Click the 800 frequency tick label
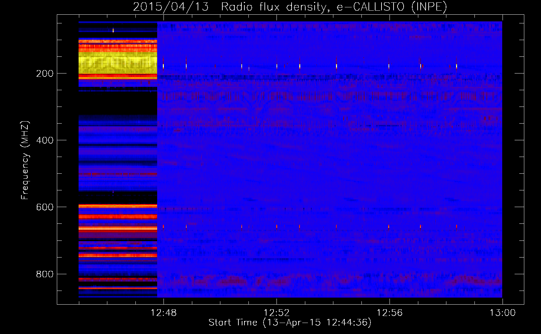 click(x=45, y=274)
